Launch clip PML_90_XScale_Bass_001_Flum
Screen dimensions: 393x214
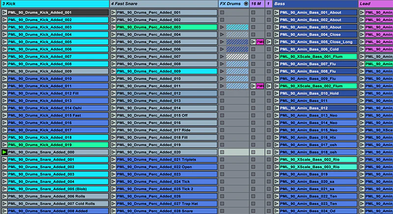coord(277,56)
